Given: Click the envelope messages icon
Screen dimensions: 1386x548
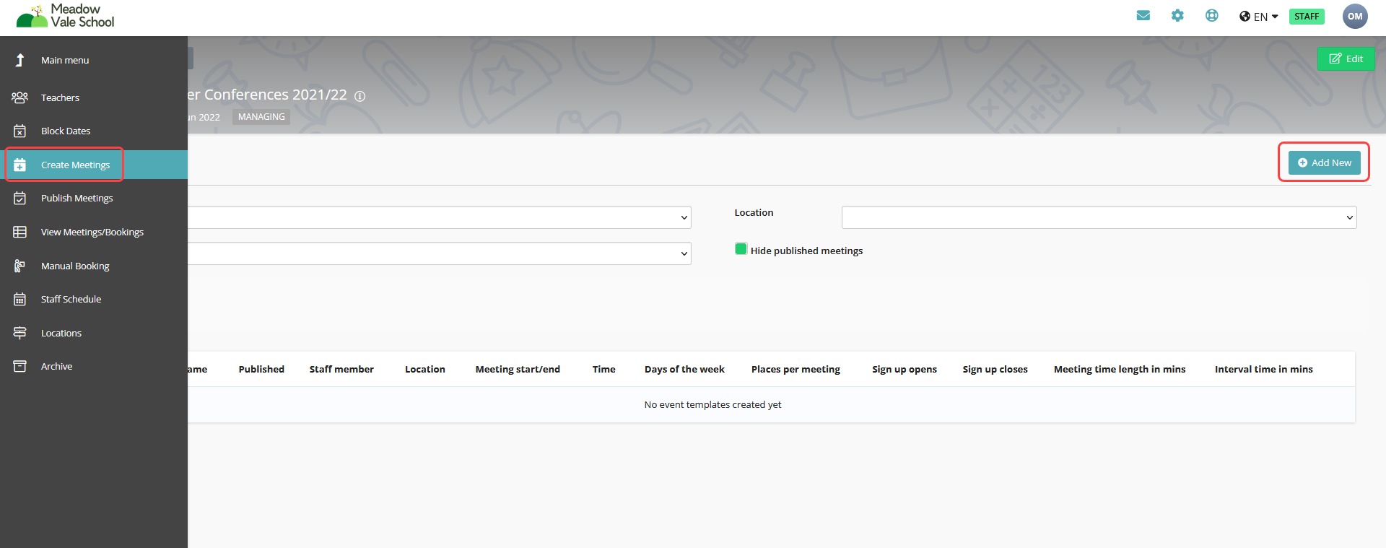Looking at the screenshot, I should tap(1143, 16).
